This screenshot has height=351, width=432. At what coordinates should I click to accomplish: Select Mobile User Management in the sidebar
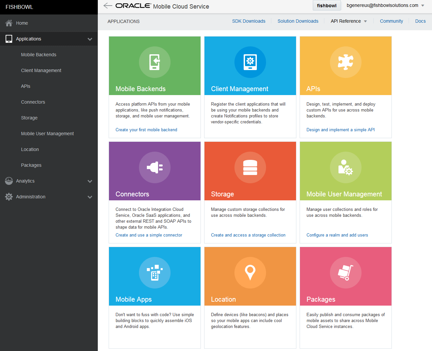[x=47, y=134]
